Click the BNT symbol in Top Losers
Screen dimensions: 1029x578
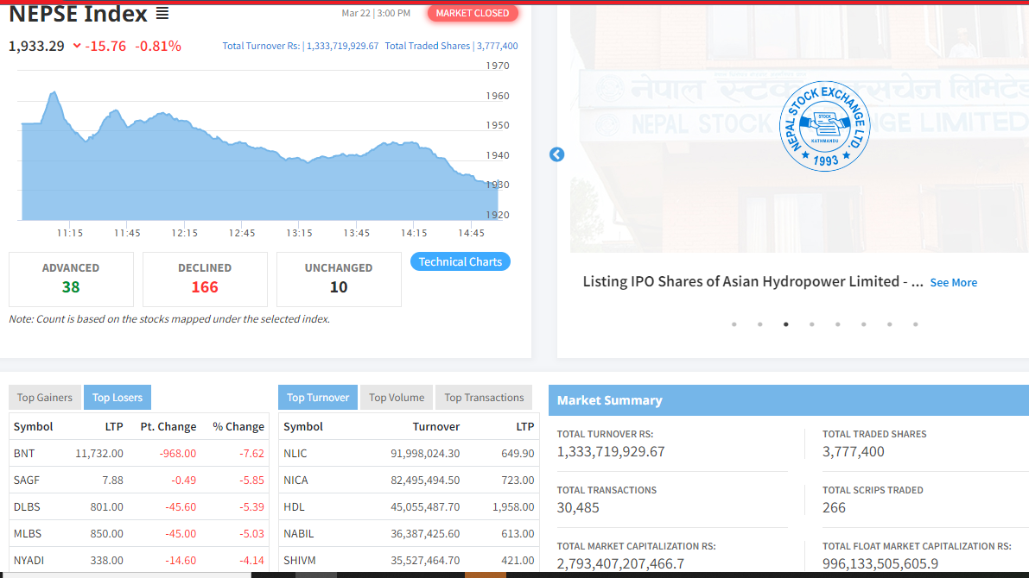coord(24,454)
